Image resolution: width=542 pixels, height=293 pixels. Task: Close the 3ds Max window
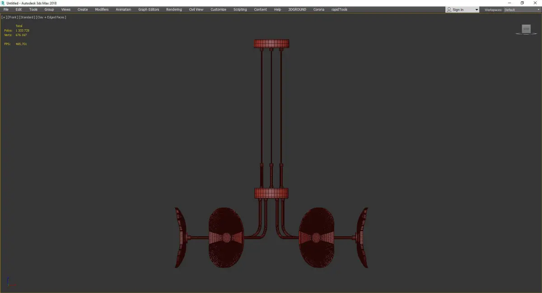pos(535,3)
